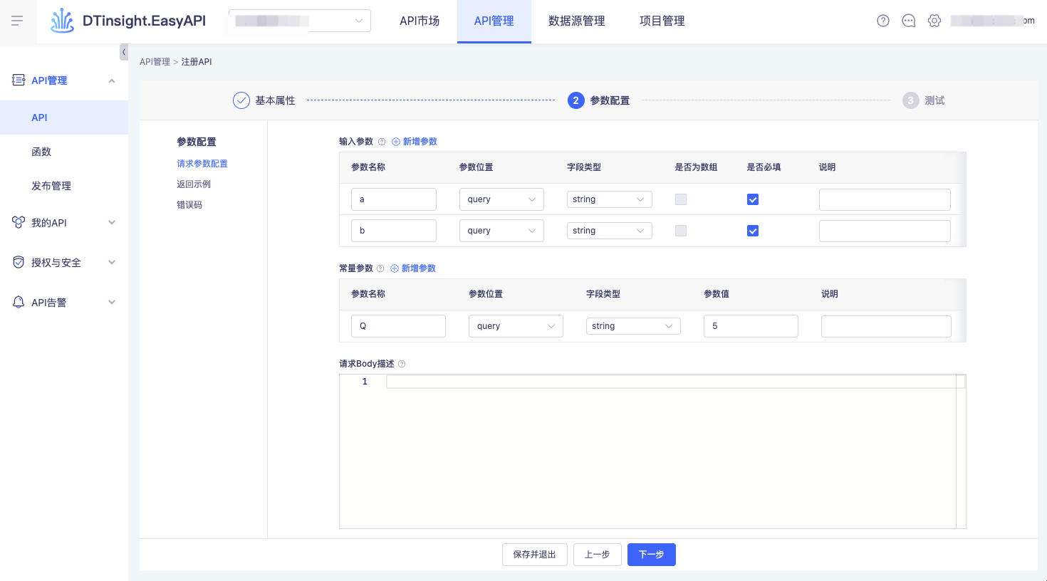
Task: Click parameter name field containing b
Action: click(394, 231)
